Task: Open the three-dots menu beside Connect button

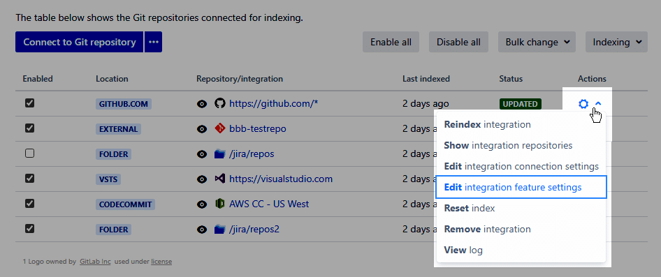Action: point(154,42)
